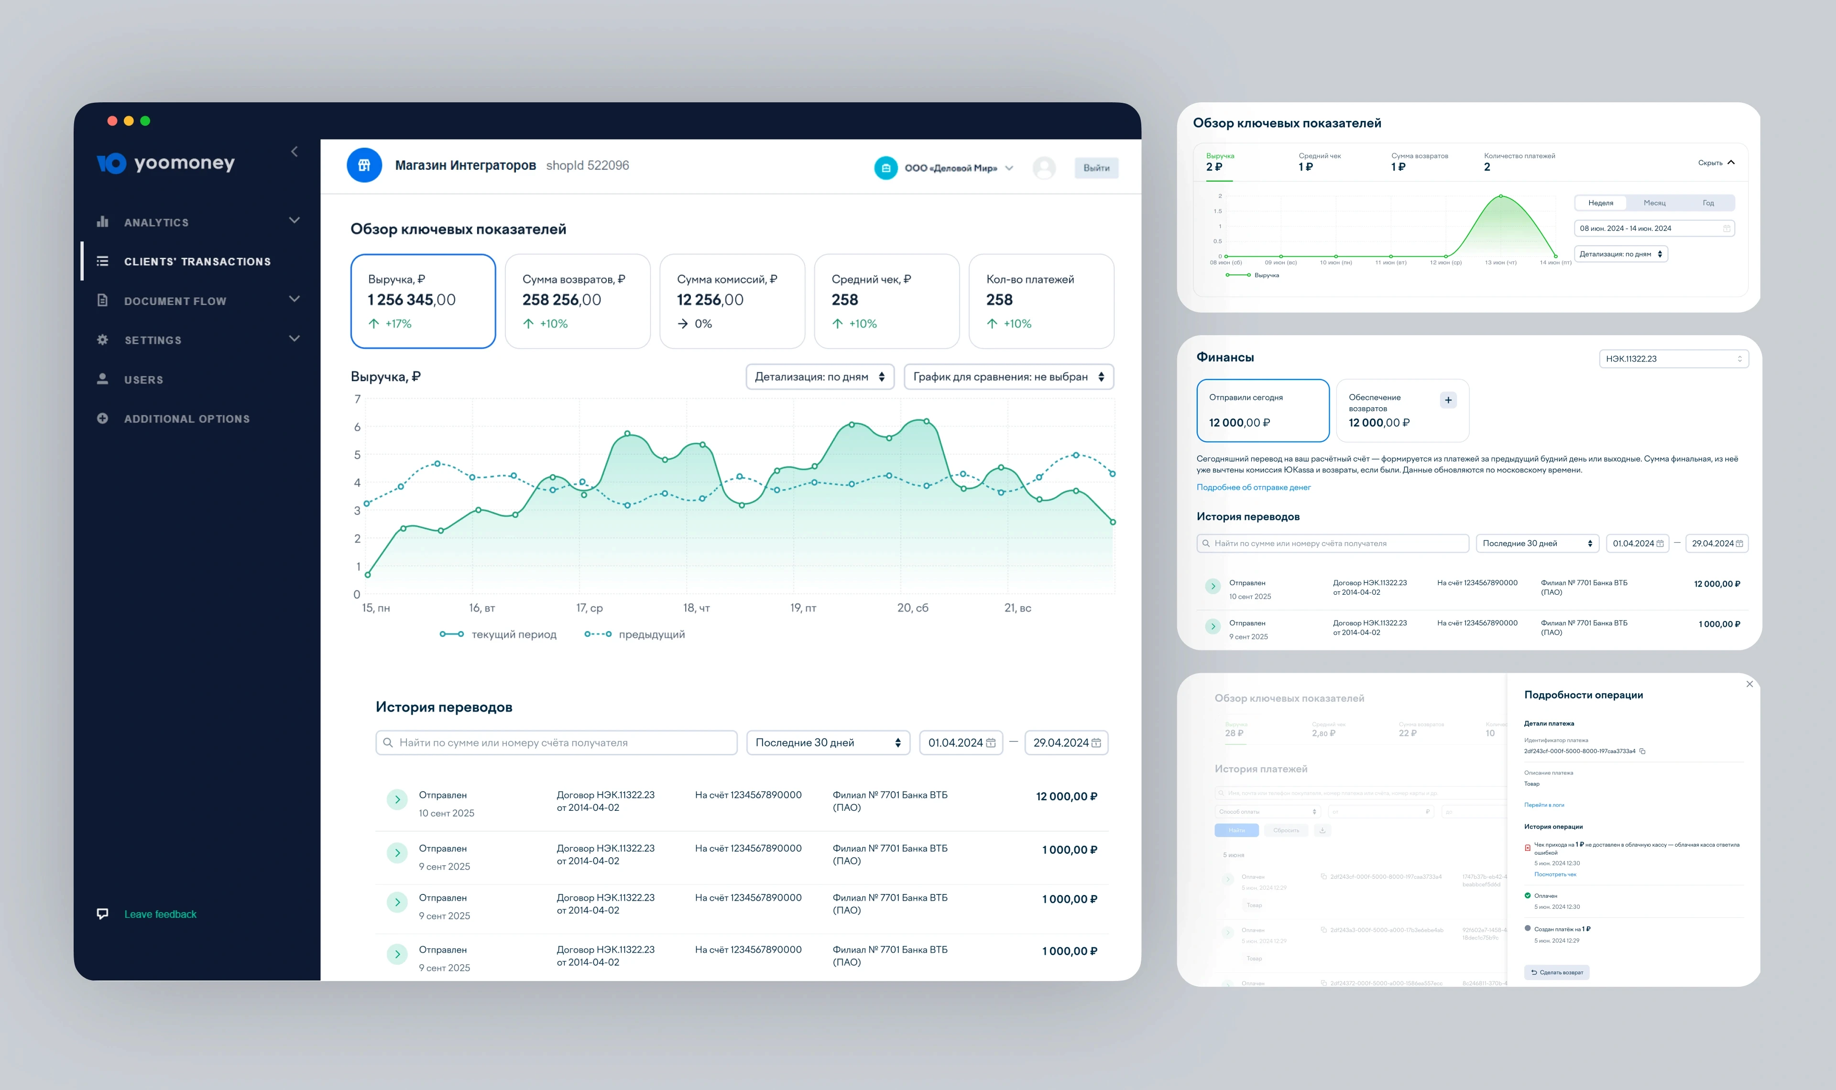This screenshot has width=1836, height=1090.
Task: Click the Leave feedback chat icon
Action: (103, 914)
